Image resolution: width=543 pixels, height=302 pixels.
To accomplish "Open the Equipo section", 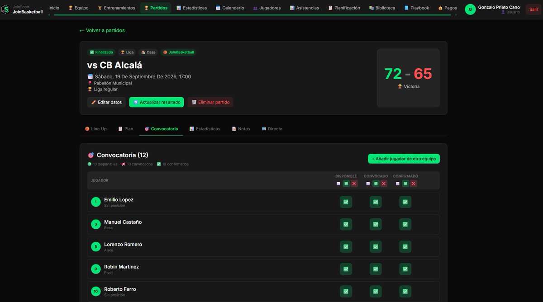I will tap(78, 8).
